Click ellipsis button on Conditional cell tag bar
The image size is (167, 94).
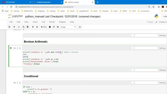pyautogui.click(x=132, y=70)
